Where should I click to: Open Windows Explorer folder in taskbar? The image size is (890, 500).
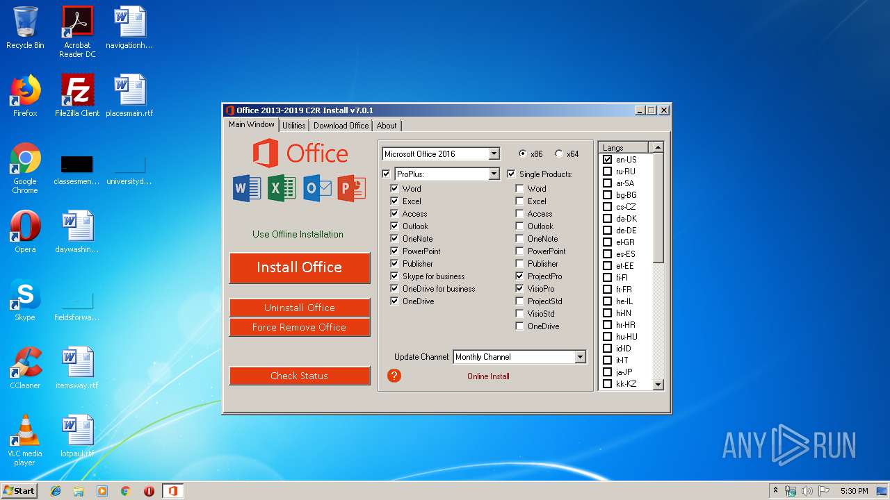tap(79, 491)
